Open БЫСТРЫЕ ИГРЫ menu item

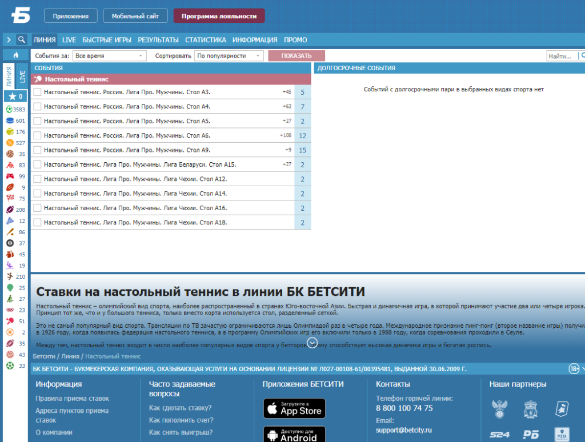coord(107,39)
